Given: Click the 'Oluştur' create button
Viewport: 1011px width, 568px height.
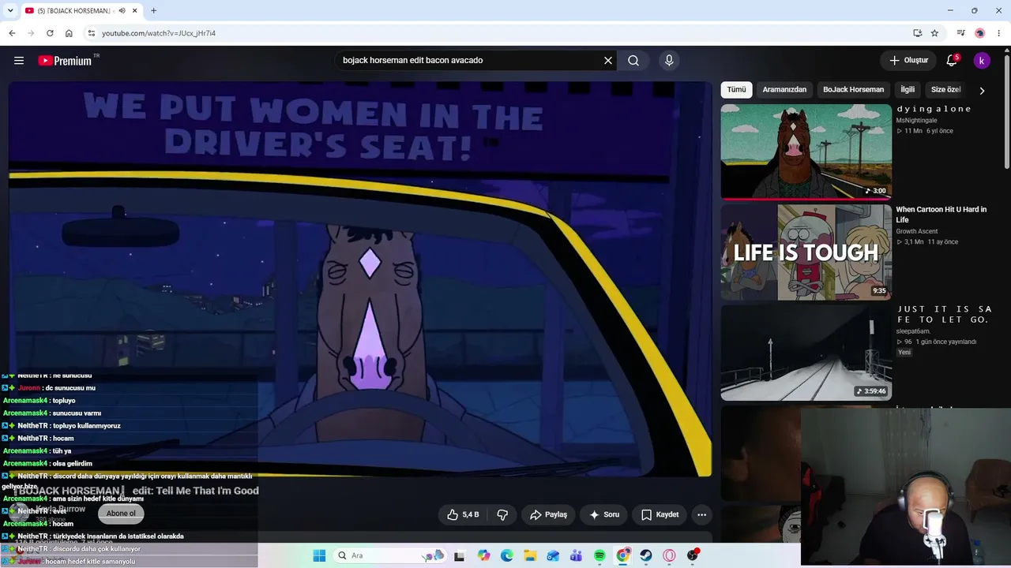Looking at the screenshot, I should 908,61.
